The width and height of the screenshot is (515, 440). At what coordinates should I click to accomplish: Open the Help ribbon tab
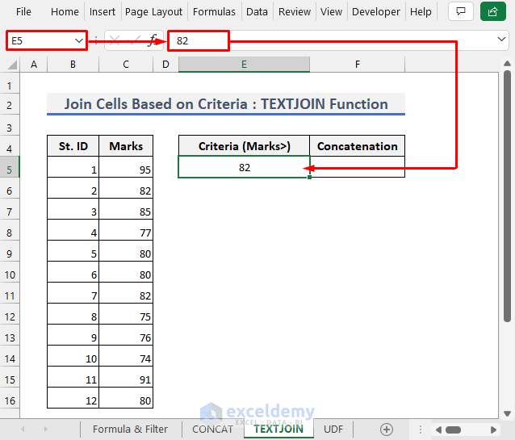click(x=421, y=12)
